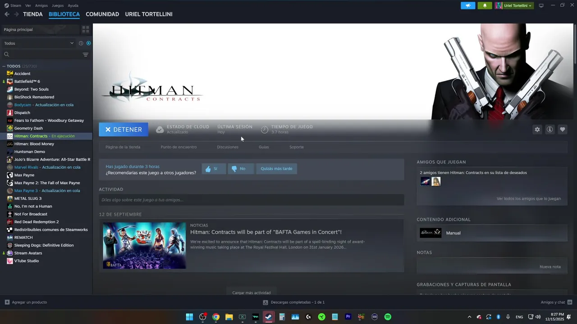Click thumbs down No recommendation
Viewport: 577px width, 324px height.
pyautogui.click(x=241, y=169)
